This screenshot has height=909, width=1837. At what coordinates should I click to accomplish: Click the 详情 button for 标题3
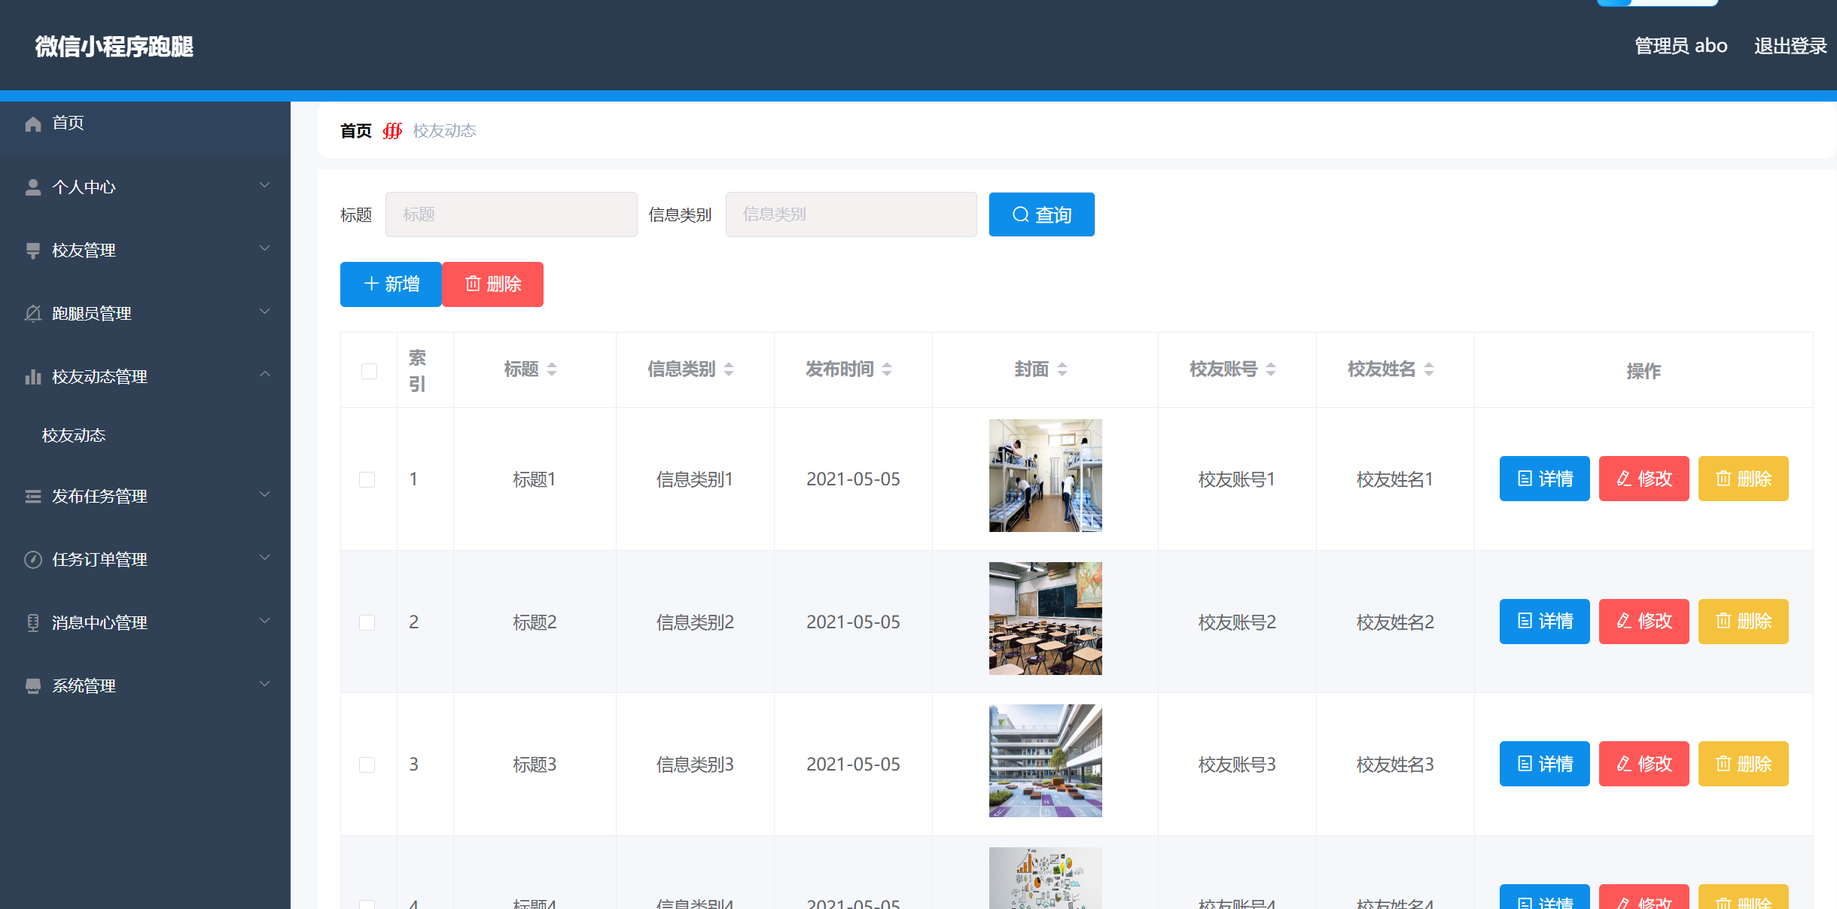[x=1544, y=764]
